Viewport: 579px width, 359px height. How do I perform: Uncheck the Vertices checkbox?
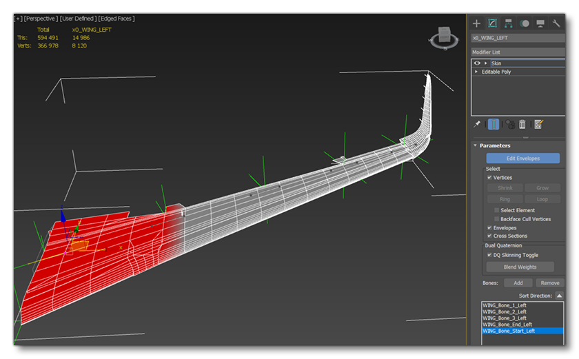pyautogui.click(x=489, y=178)
